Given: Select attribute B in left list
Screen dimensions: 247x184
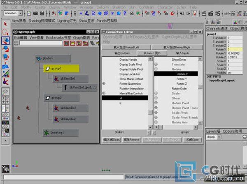Looking at the screenshot, I should click(x=120, y=103).
